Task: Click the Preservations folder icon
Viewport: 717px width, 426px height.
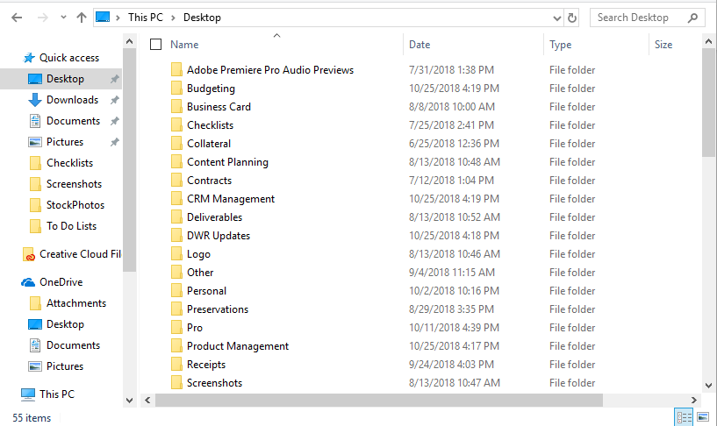Action: (176, 309)
